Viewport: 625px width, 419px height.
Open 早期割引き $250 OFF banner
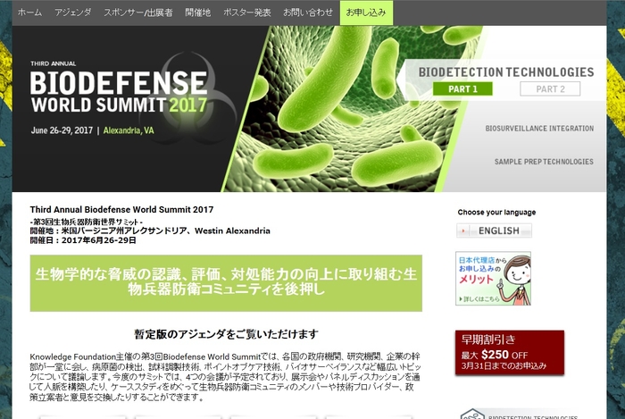(510, 352)
